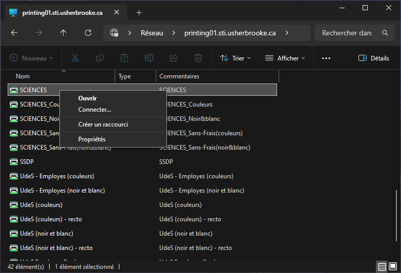Click printer icon of UdeS (noir et blanc)

coord(13,234)
